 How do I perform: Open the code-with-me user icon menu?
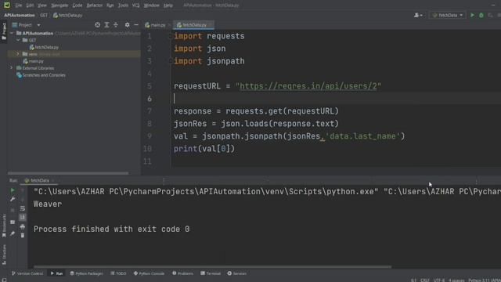[418, 15]
